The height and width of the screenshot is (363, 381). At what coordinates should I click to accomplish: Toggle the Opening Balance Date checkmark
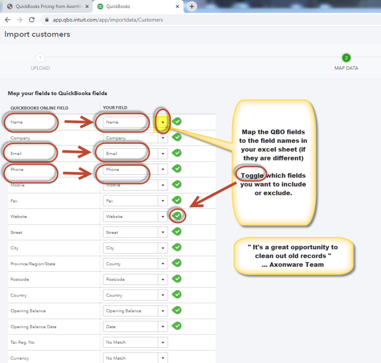tap(177, 326)
